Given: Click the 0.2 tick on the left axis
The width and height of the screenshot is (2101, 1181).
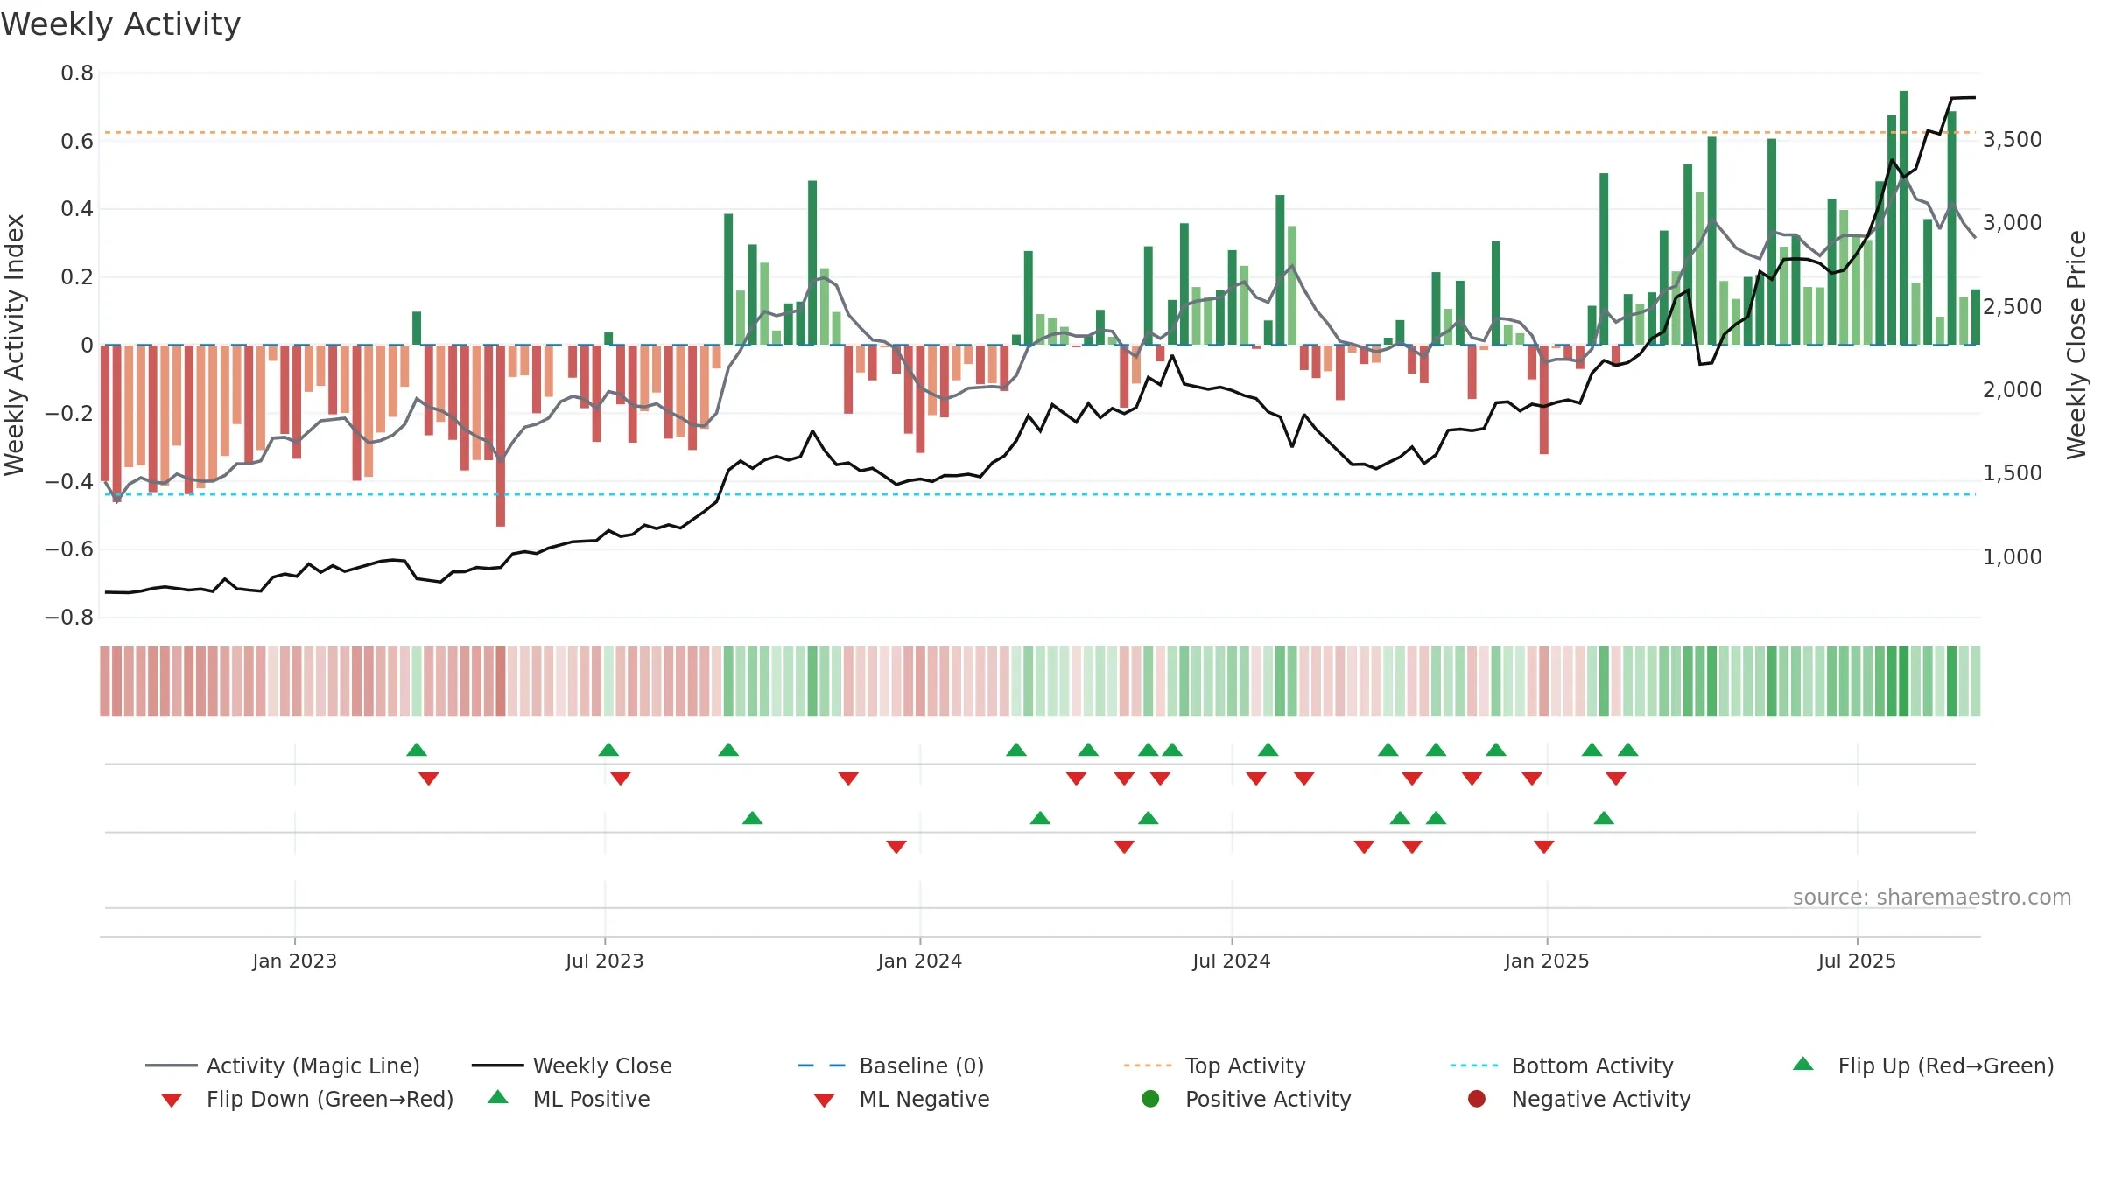Looking at the screenshot, I should 77,277.
